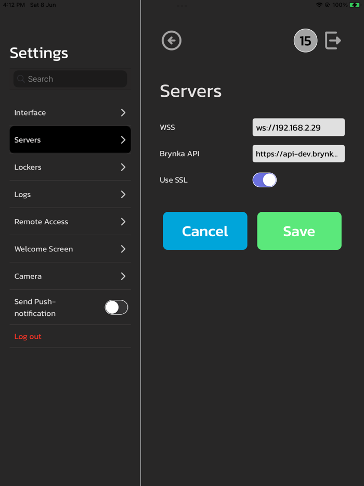
Task: Tap the Brynka API label
Action: (x=179, y=154)
